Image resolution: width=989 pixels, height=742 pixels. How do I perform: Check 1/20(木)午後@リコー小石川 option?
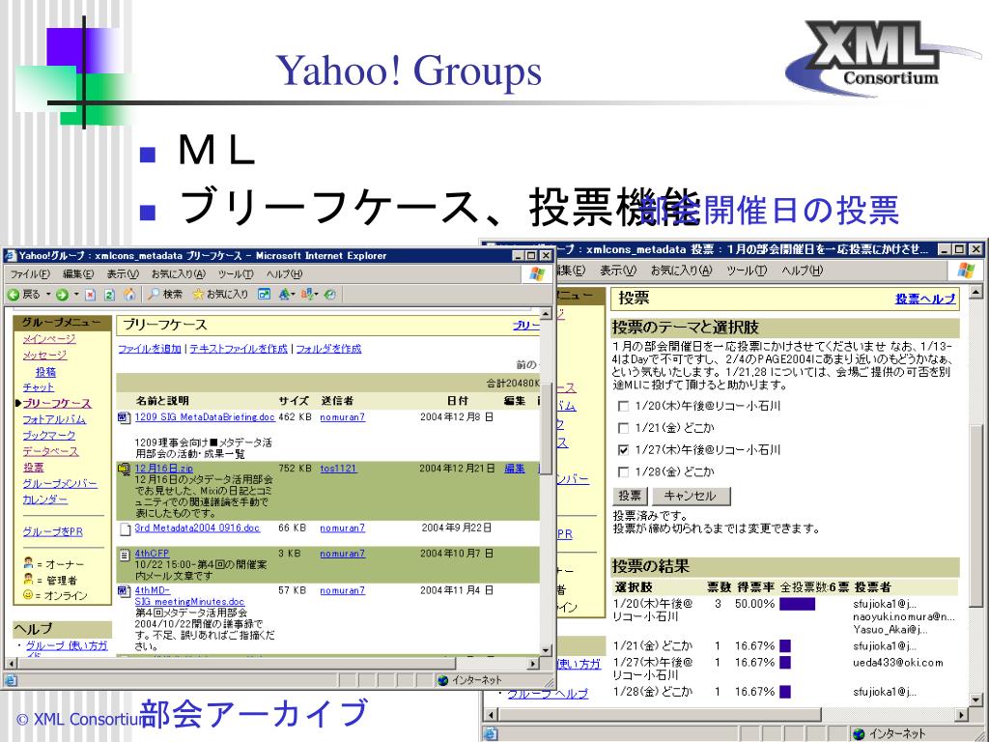pyautogui.click(x=623, y=407)
